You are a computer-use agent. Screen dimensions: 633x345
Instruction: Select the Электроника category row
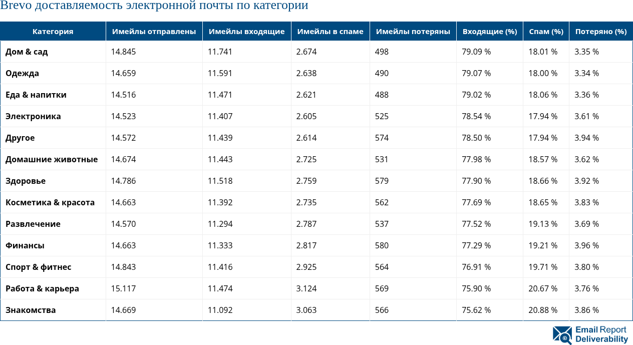(x=33, y=116)
